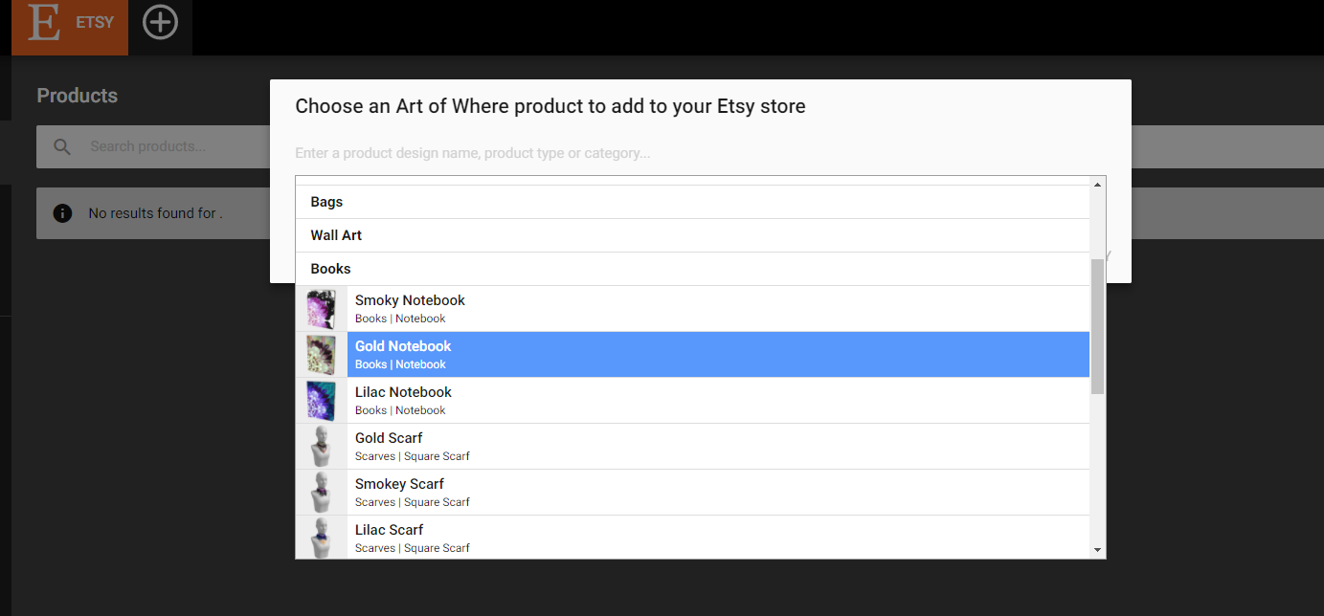Choose Lilac Notebook from the list

(692, 401)
